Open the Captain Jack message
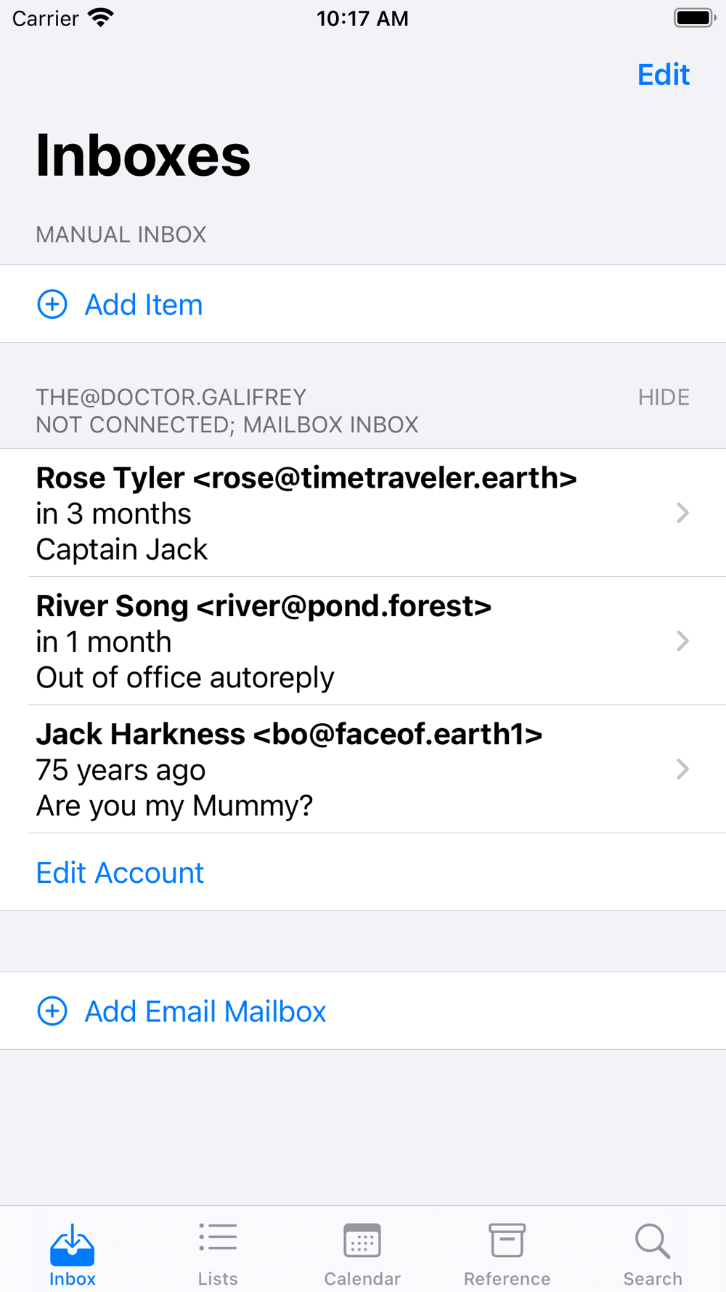Screen dimensions: 726x1292 coord(363,513)
